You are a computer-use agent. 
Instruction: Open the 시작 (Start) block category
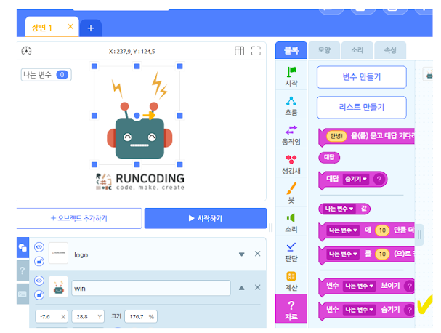point(291,76)
